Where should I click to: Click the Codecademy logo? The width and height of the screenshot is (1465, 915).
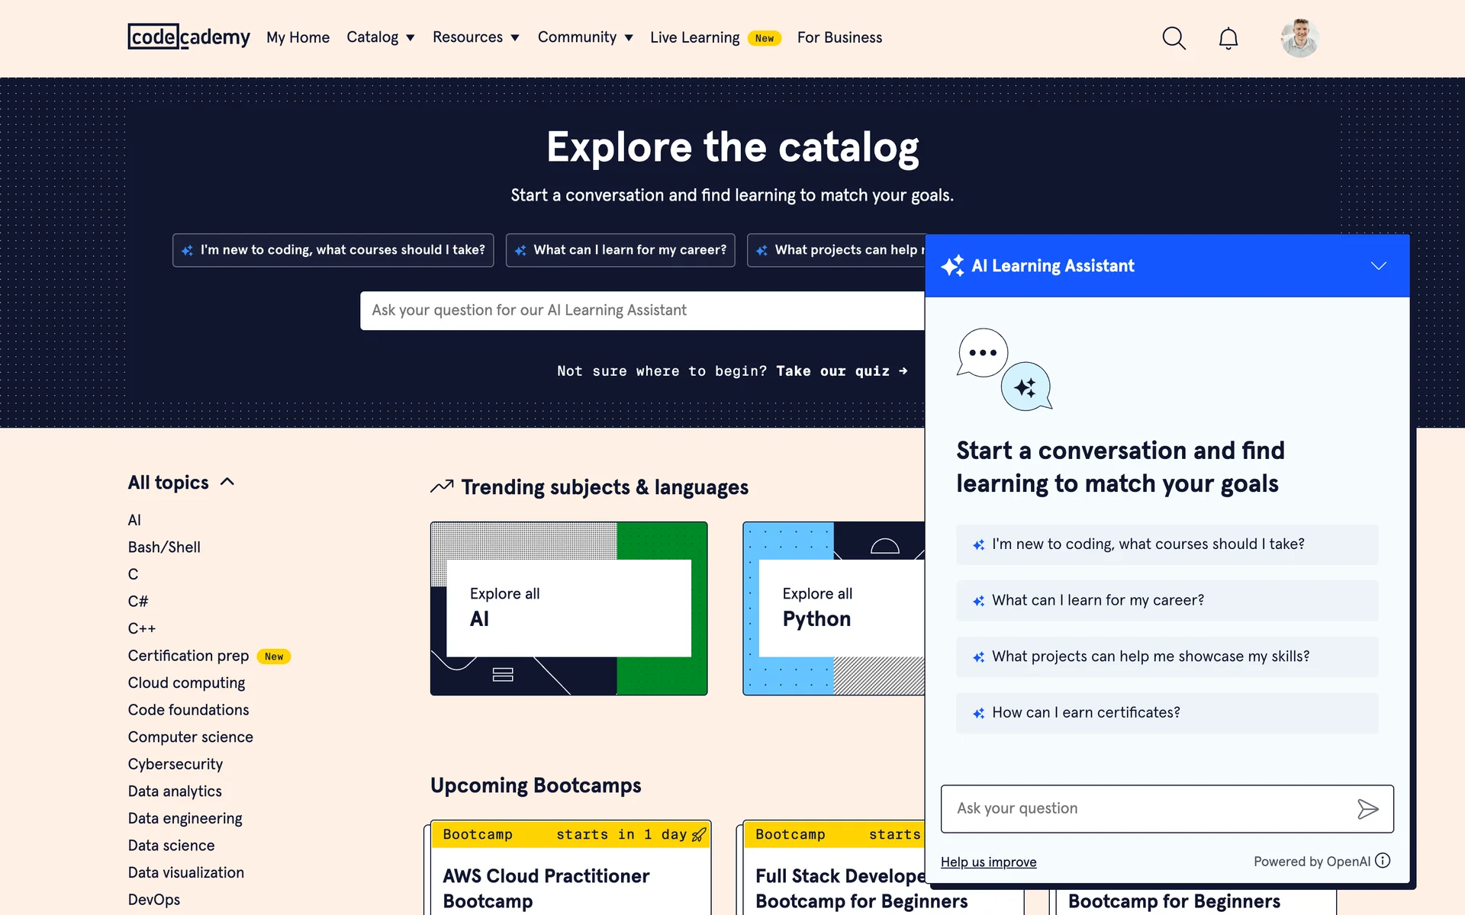point(188,37)
